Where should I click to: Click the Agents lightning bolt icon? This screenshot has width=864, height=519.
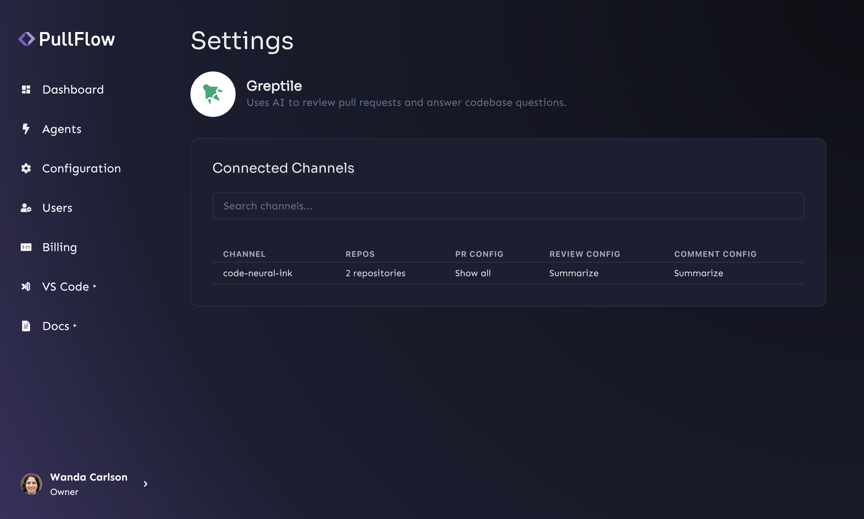point(26,129)
